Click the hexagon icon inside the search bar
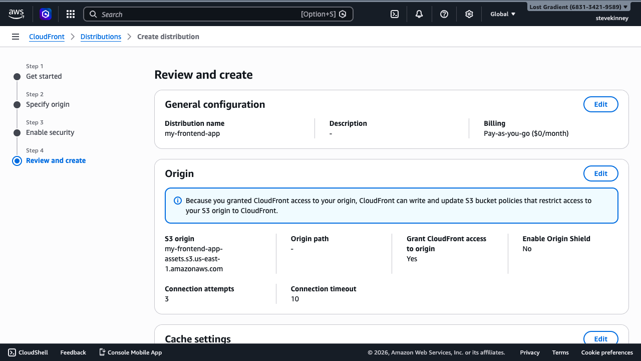 343,14
